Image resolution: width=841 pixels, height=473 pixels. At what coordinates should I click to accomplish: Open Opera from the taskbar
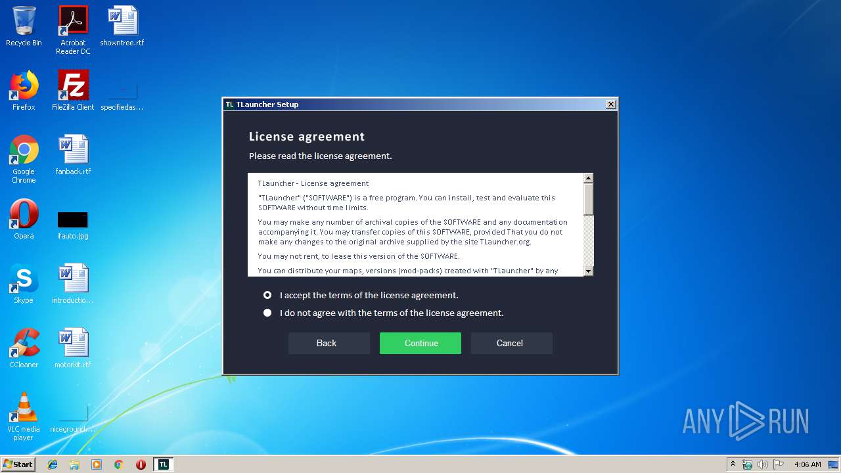[x=141, y=464]
